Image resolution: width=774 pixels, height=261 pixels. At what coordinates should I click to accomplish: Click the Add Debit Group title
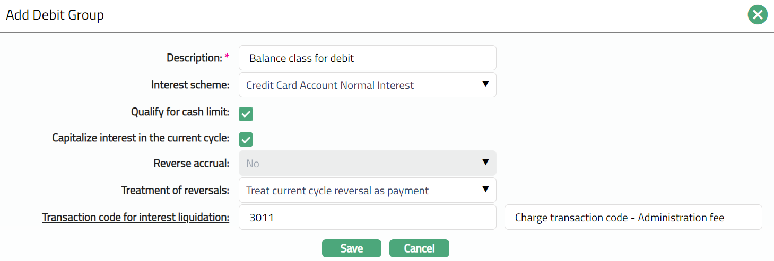point(55,15)
